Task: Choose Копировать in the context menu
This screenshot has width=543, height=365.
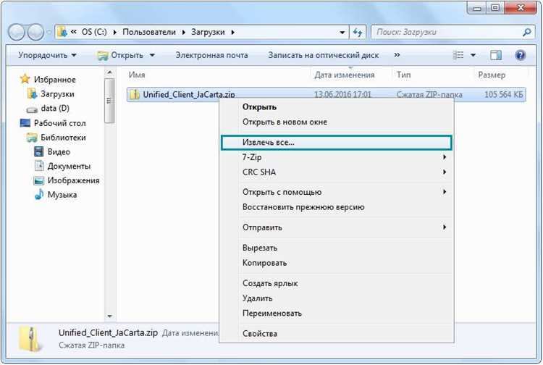Action: 336,263
